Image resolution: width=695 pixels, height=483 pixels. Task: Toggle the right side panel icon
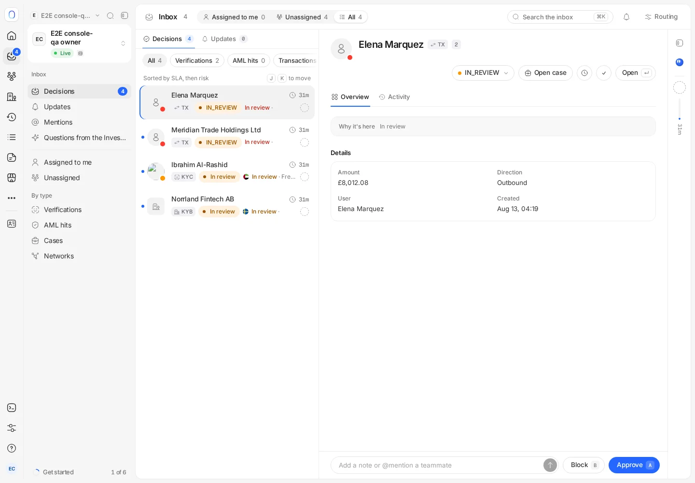pos(680,43)
